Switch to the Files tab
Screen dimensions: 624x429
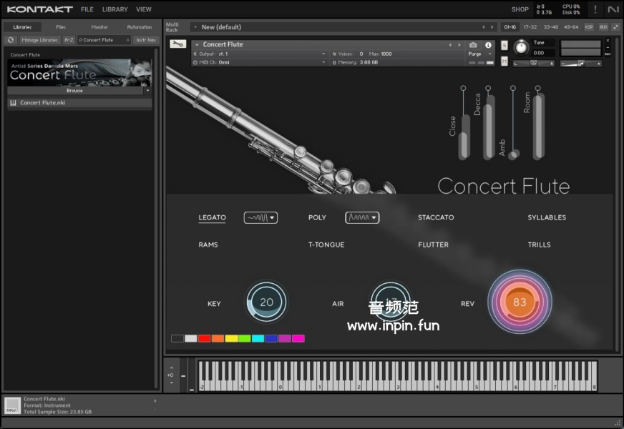tap(61, 27)
